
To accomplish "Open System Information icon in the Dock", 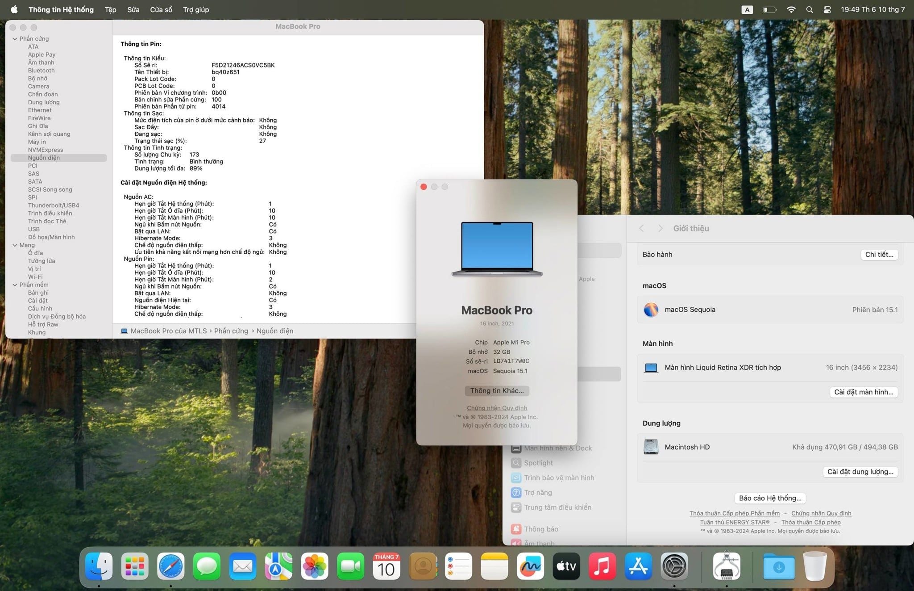I will pos(727,566).
